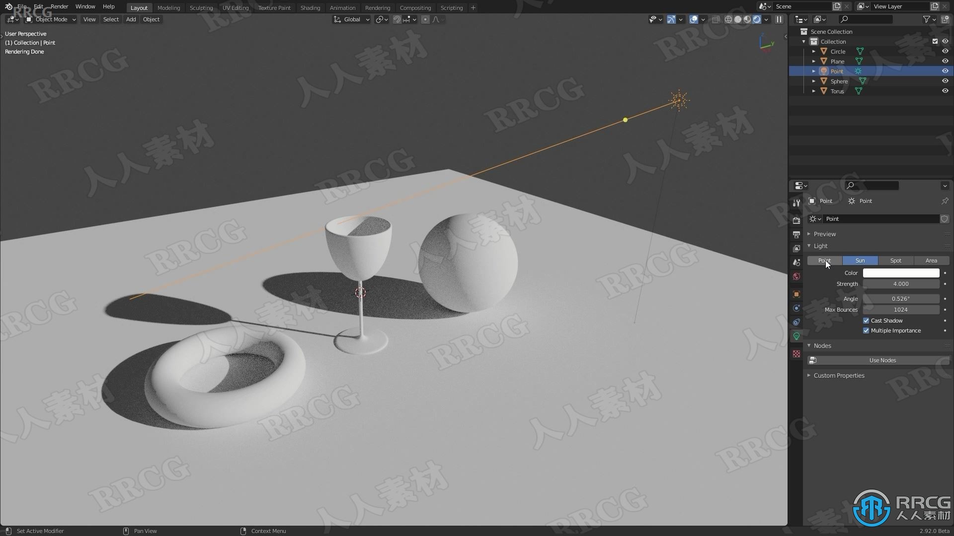The width and height of the screenshot is (954, 536).
Task: Click the light Color swatch
Action: pos(901,272)
